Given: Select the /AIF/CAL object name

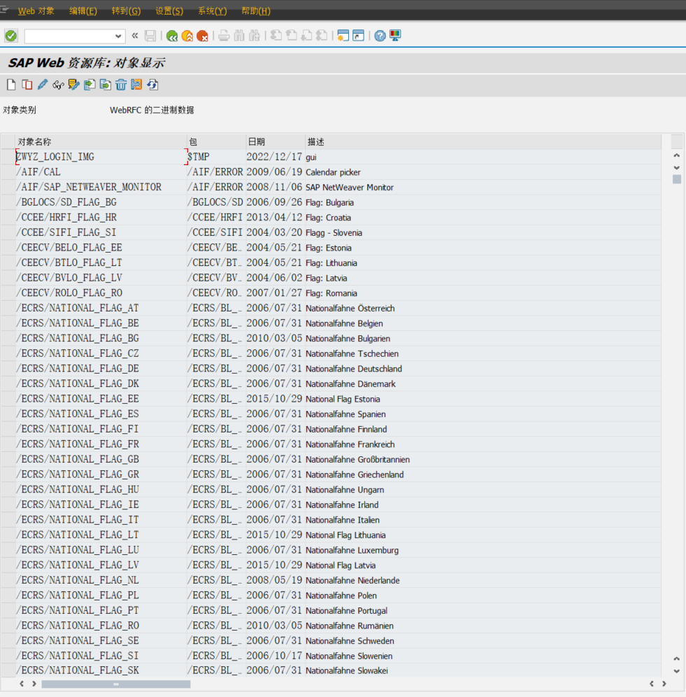Looking at the screenshot, I should tap(38, 172).
